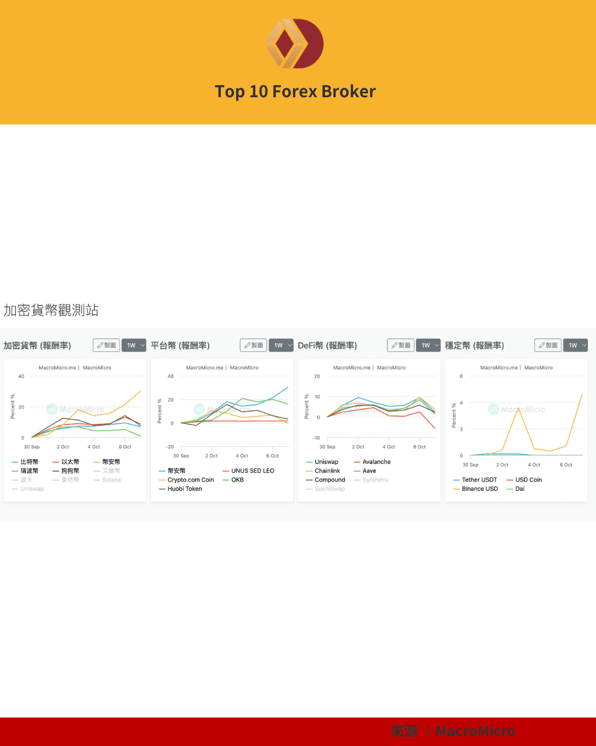Expand the 1W dropdown for 穩定幣 chart
The width and height of the screenshot is (596, 746).
[576, 345]
